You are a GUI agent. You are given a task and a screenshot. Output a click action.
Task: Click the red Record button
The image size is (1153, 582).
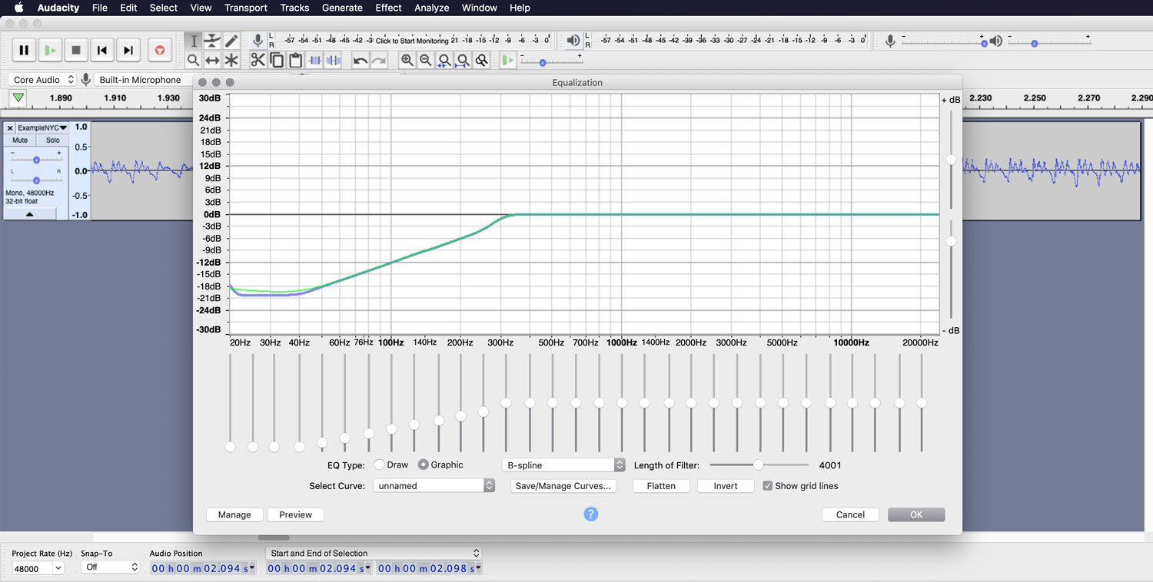pos(160,51)
